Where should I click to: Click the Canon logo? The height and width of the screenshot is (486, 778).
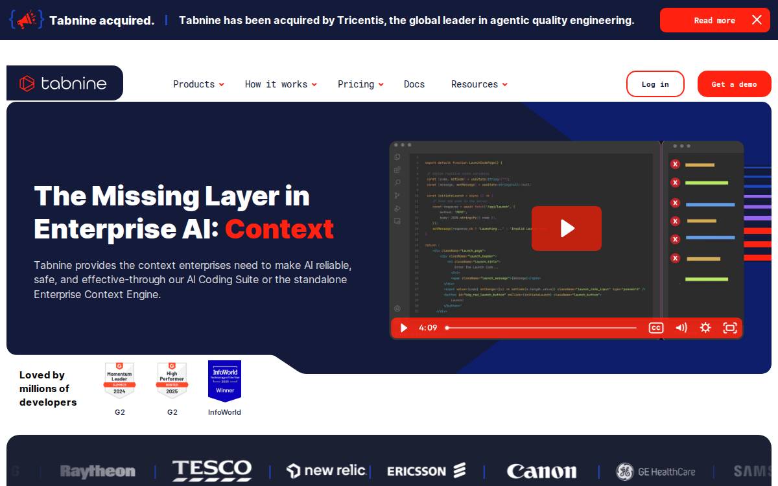(541, 471)
